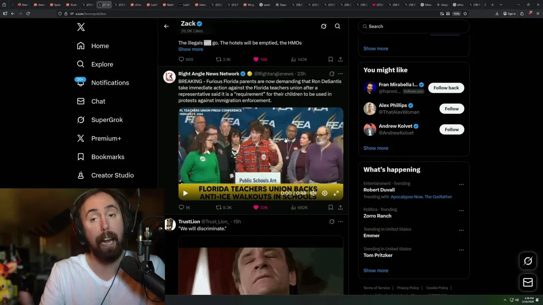Open Right Angle News Network avatar
543x305 pixels.
pyautogui.click(x=170, y=77)
